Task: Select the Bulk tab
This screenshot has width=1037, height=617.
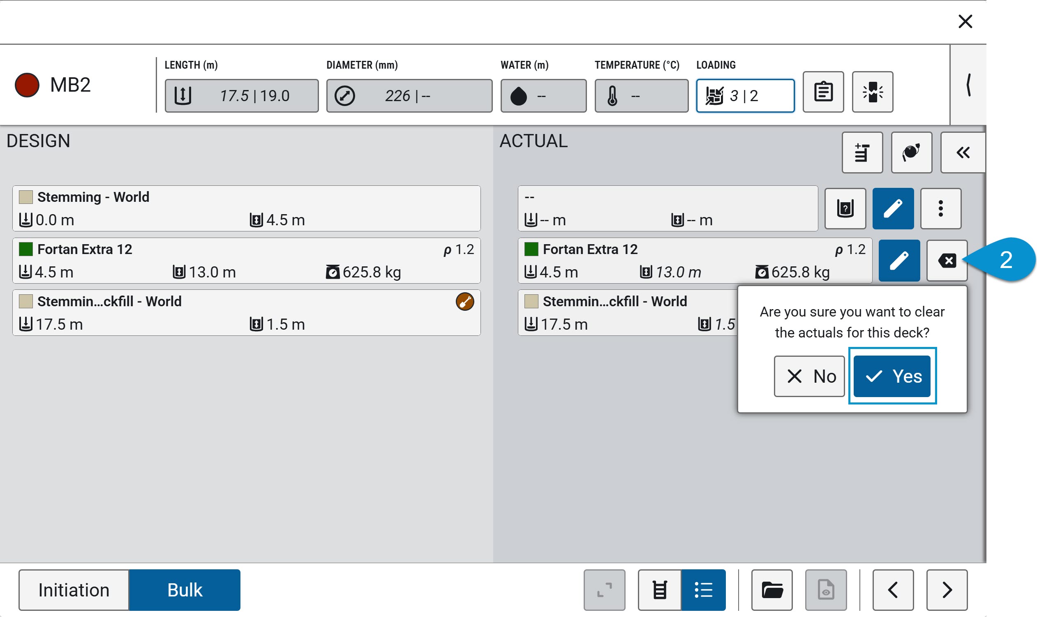Action: click(x=185, y=589)
